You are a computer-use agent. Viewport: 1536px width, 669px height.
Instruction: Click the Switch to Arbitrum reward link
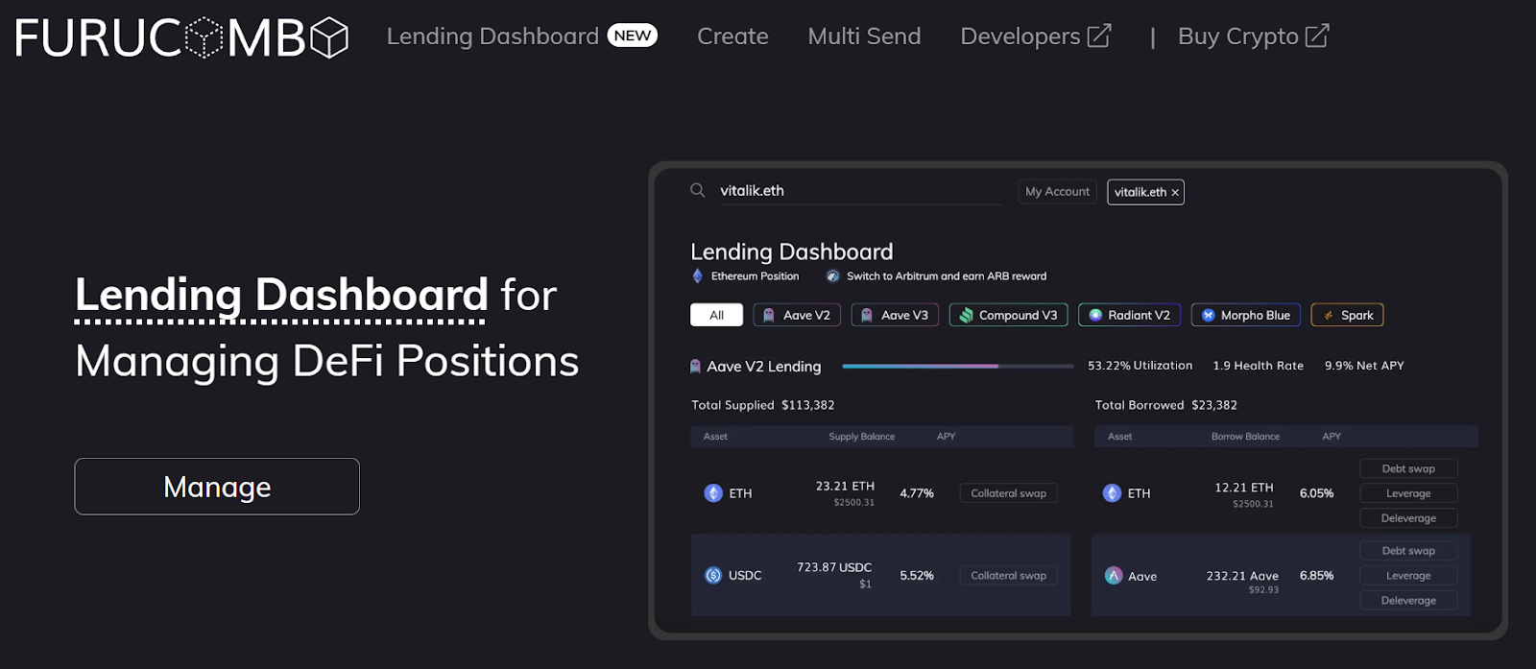947,276
